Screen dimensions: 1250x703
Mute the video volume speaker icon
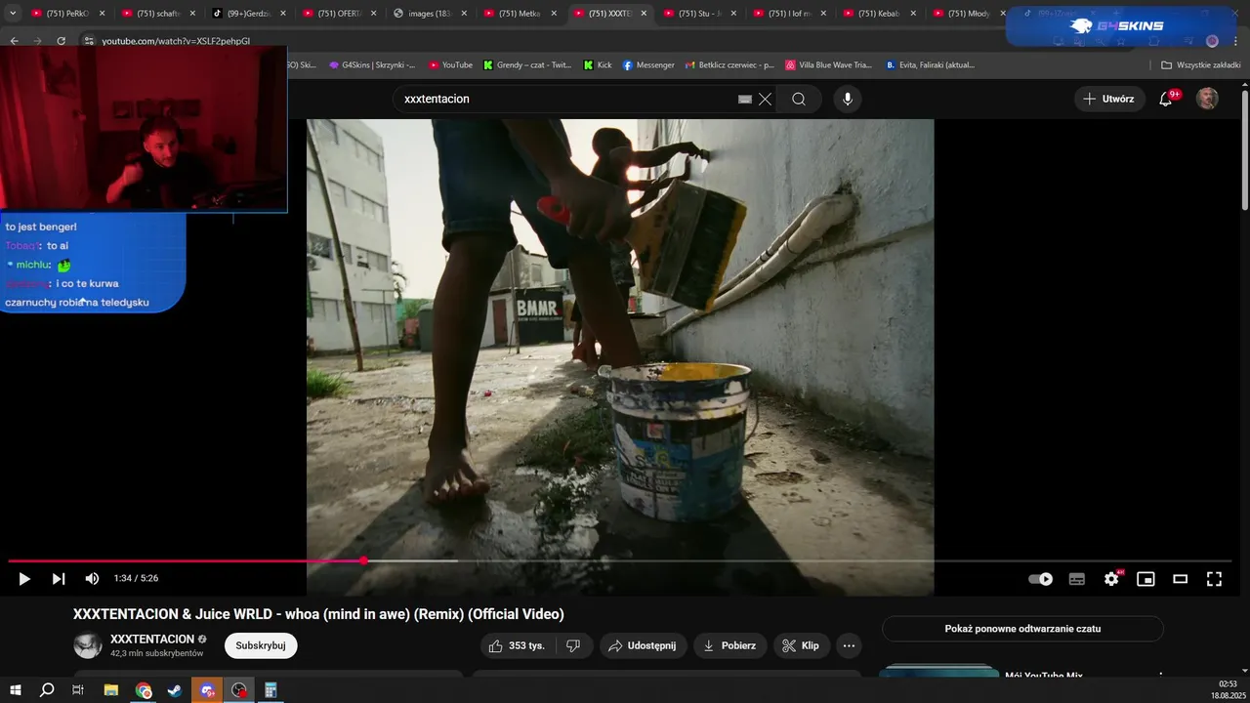92,579
